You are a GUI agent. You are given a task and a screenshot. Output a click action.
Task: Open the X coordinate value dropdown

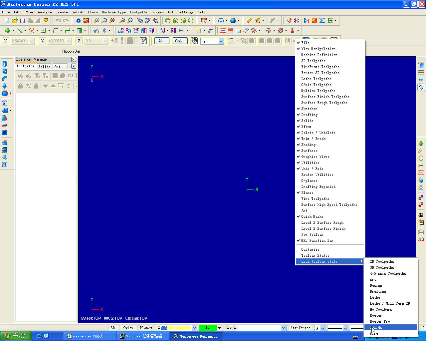(32, 41)
